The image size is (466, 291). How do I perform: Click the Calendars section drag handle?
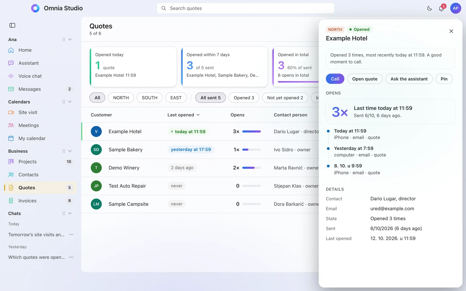[x=63, y=102]
